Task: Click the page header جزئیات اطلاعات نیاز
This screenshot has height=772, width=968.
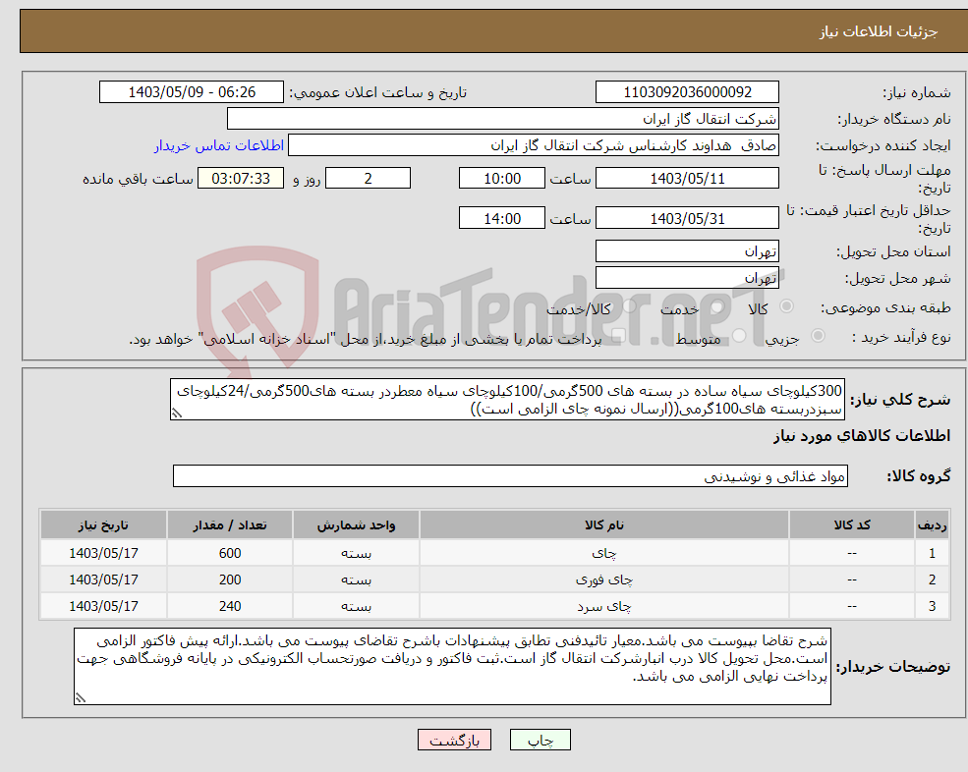Action: click(x=878, y=31)
